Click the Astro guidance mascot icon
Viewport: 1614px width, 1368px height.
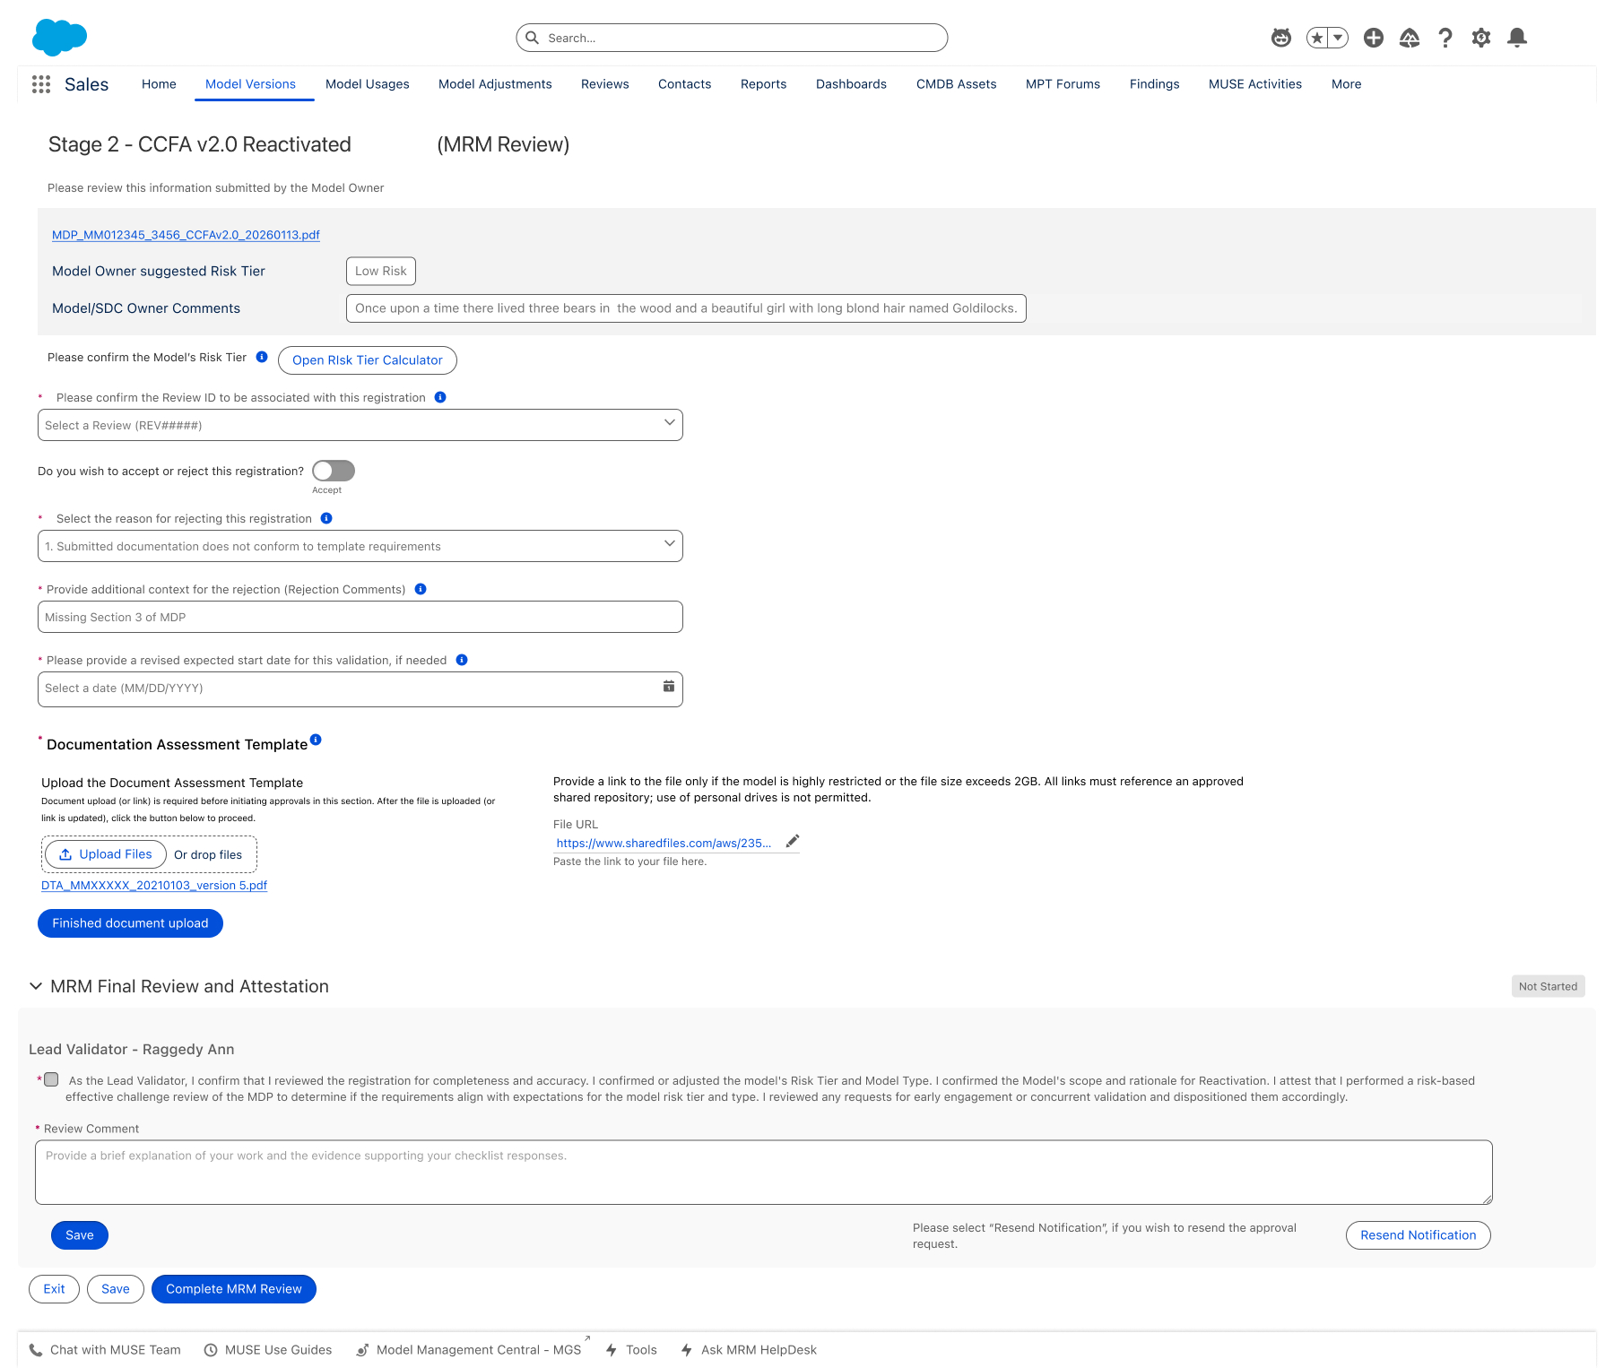click(1281, 38)
